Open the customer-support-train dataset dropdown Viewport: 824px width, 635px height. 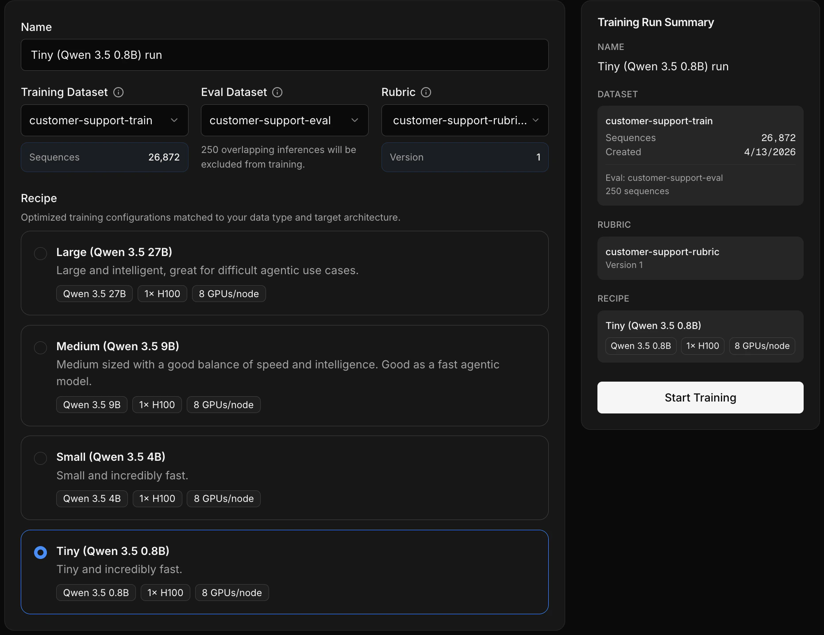(104, 120)
